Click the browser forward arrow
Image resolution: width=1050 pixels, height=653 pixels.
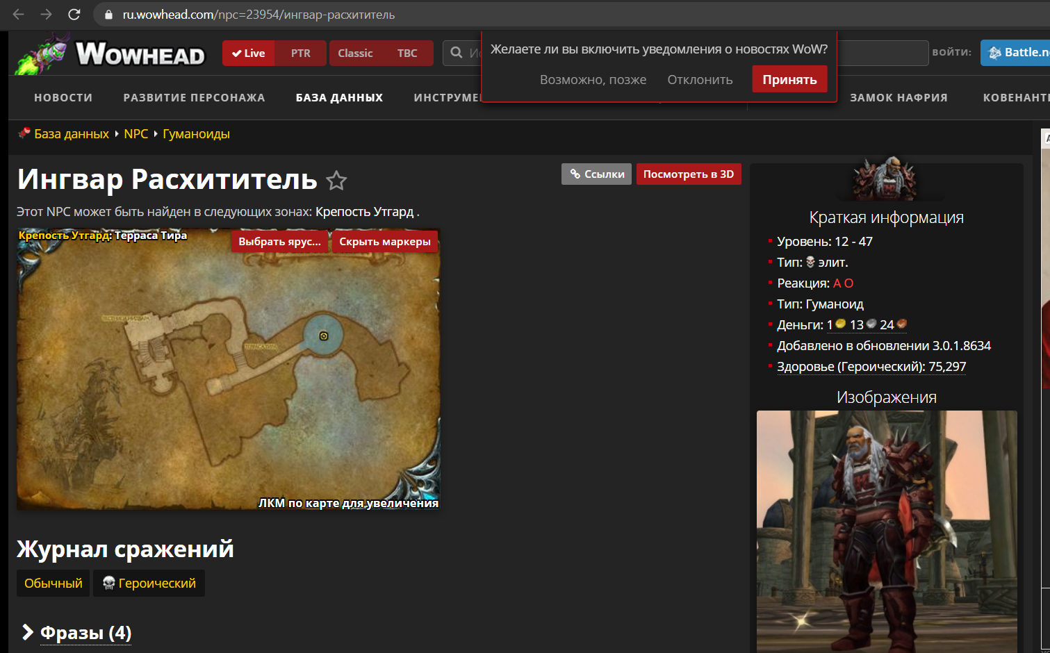[x=47, y=15]
